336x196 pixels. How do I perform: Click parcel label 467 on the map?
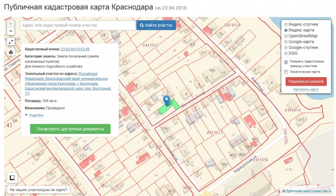pyautogui.click(x=255, y=139)
